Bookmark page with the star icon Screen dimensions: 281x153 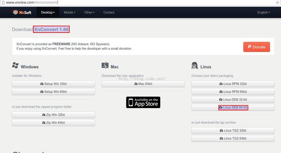[x=277, y=2]
